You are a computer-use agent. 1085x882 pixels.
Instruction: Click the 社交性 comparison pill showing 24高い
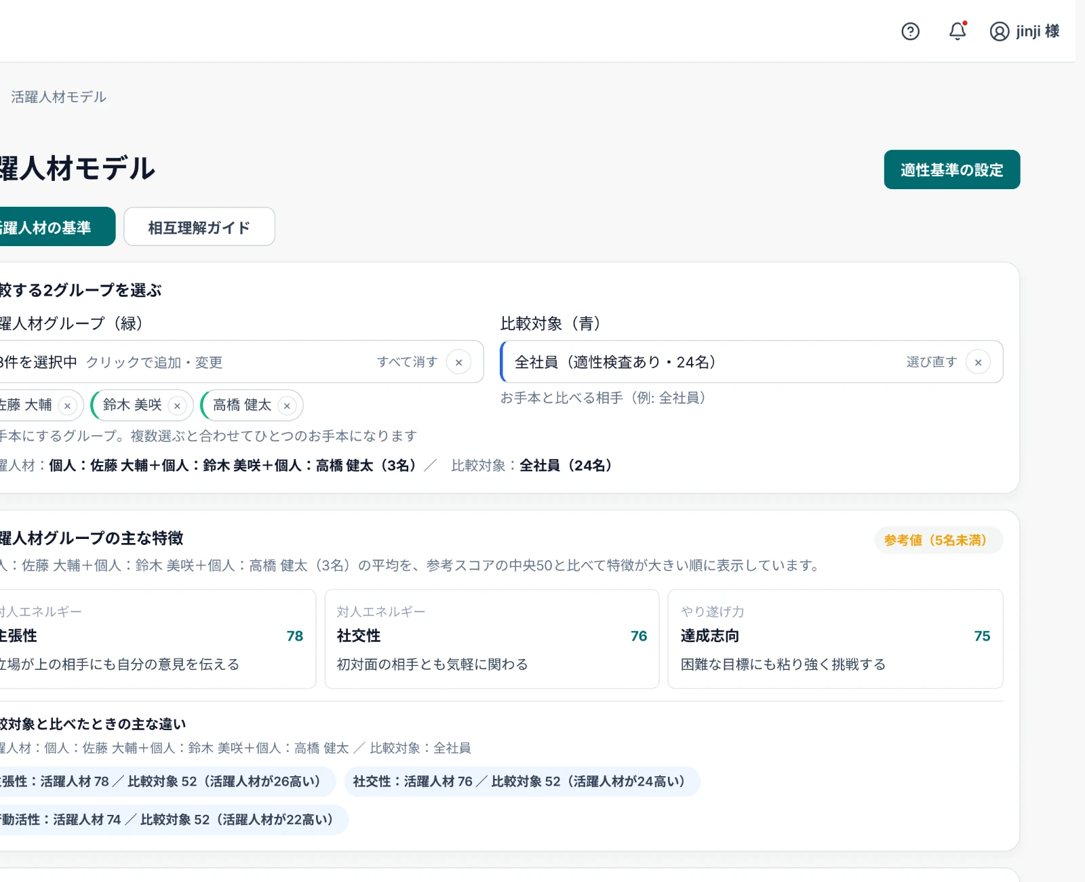[x=522, y=782]
